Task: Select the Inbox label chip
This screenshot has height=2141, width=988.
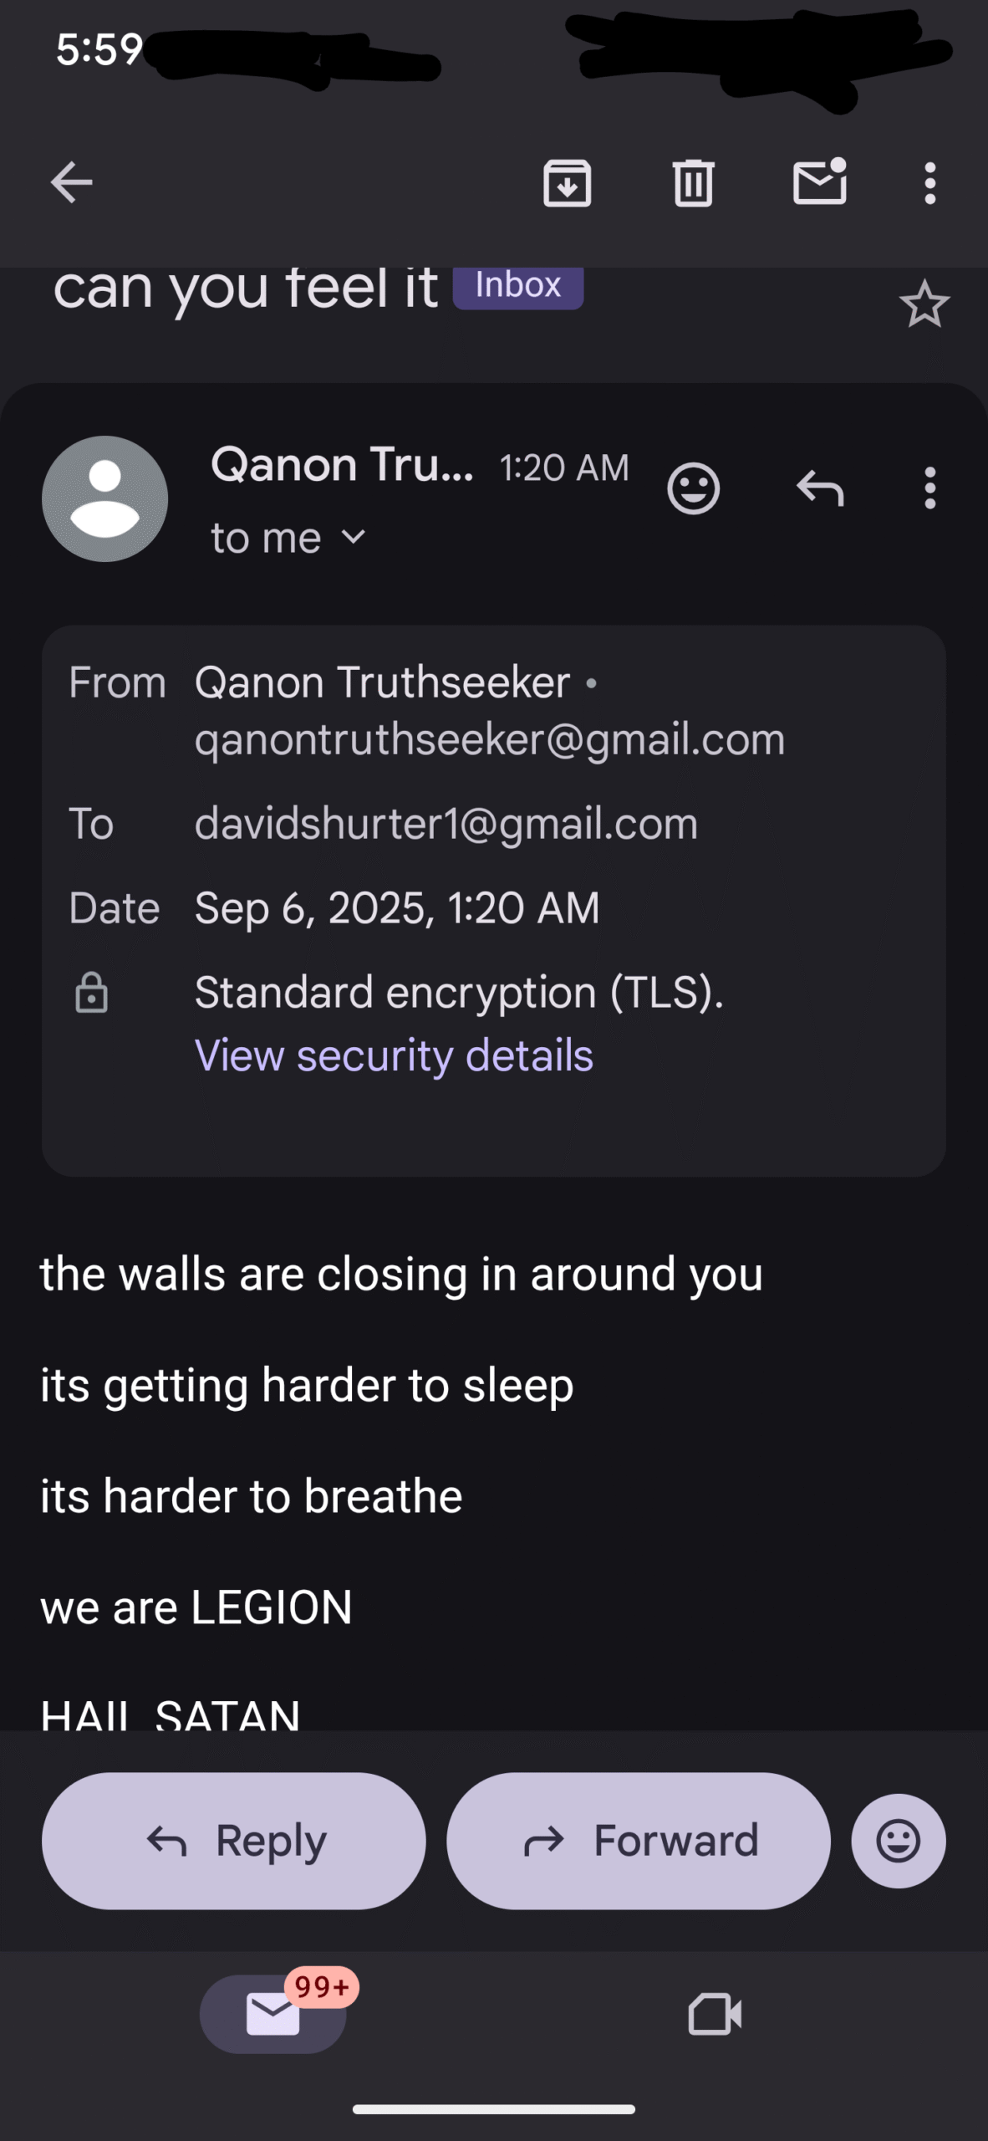Action: click(517, 286)
